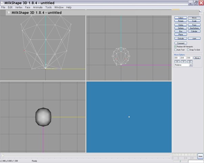This screenshot has height=163, width=204.
Task: Activate the Extrude tool
Action: [x=181, y=38]
